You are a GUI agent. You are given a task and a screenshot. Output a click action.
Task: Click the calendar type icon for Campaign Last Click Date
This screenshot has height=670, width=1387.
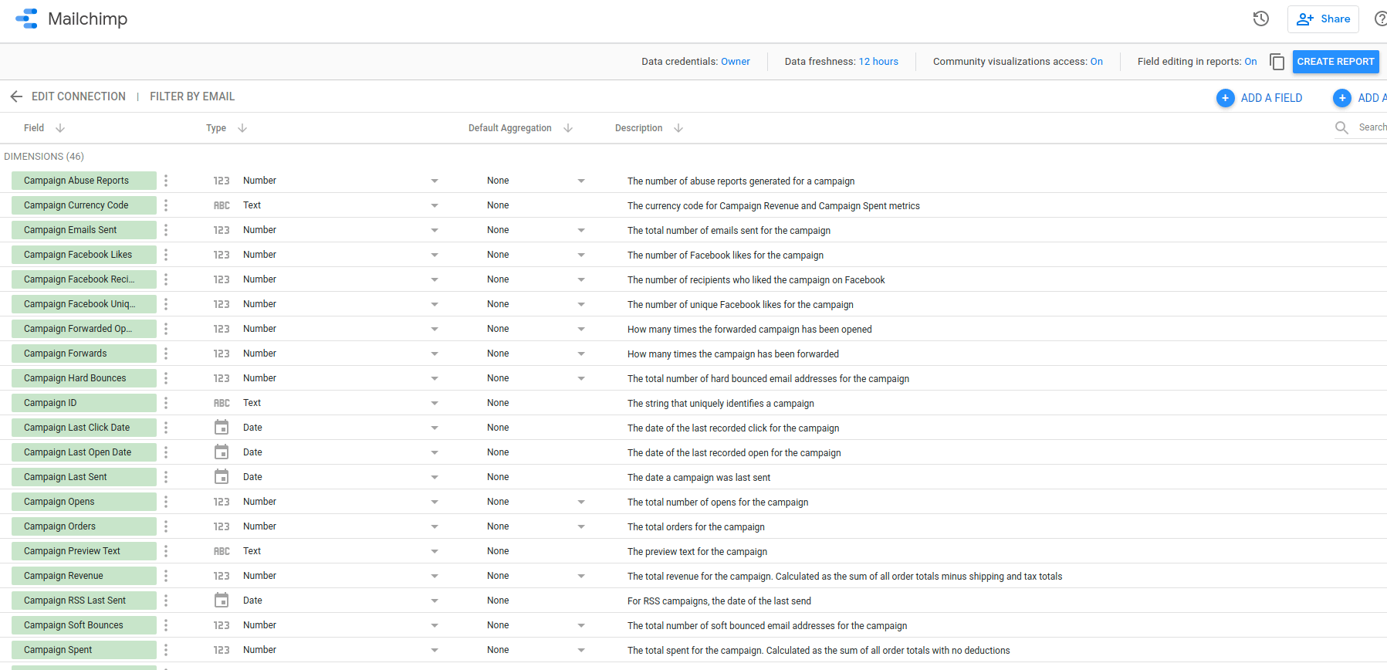[x=222, y=428]
